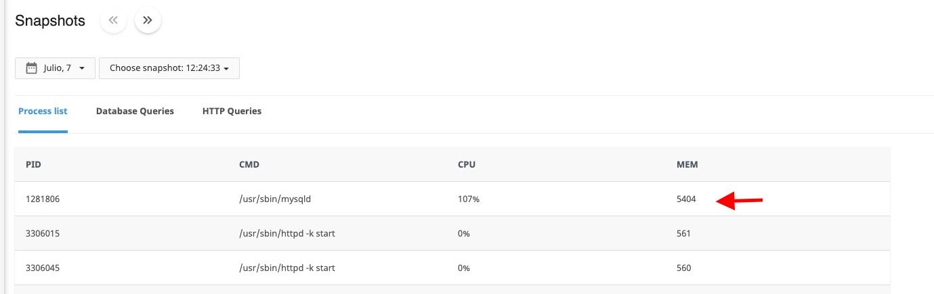Click the /usr/sbin/mysqld command cell

coord(275,199)
